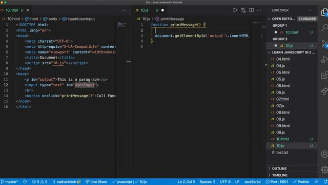The height and width of the screenshot is (185, 328).
Task: Open 08.html in the file explorer
Action: click(292, 113)
